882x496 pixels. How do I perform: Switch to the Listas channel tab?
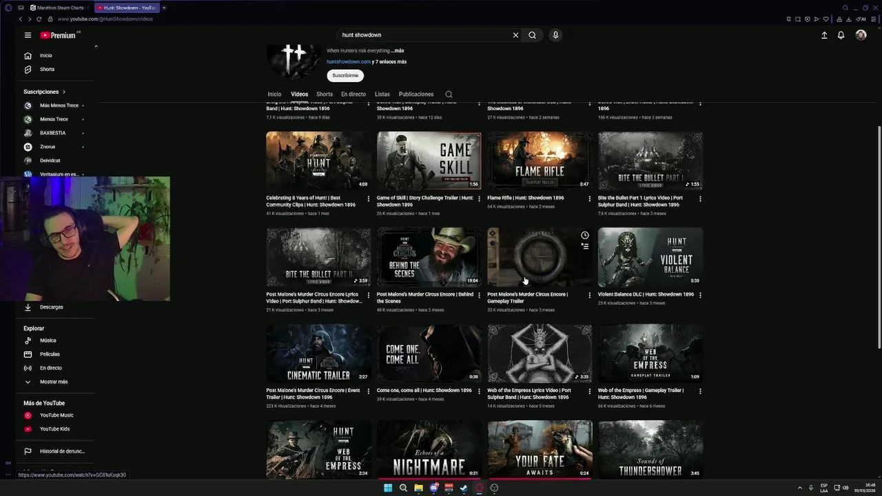pos(382,94)
